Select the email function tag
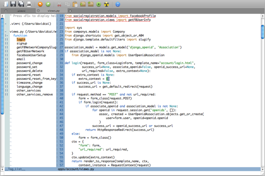The width and height of the screenshot is (265, 176). point(21,59)
